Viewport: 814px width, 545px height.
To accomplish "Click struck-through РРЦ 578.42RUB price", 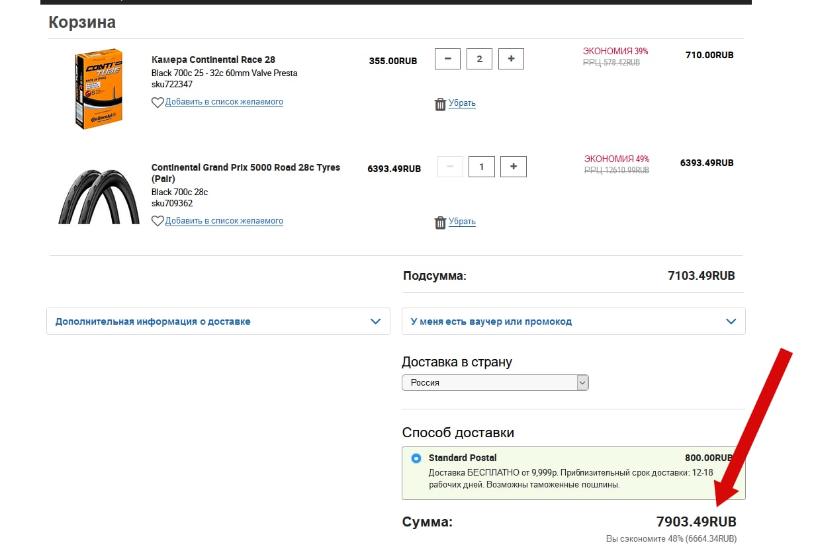I will coord(611,62).
